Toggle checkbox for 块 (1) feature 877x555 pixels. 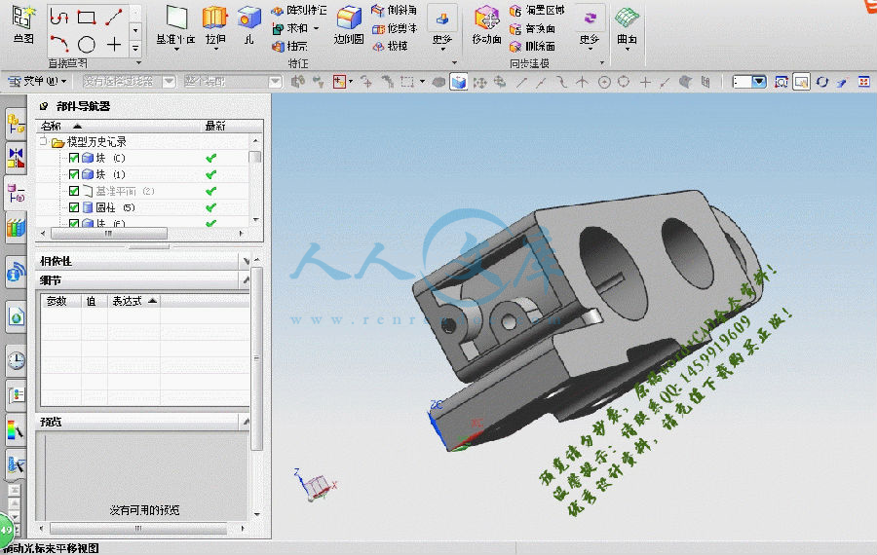[x=74, y=174]
